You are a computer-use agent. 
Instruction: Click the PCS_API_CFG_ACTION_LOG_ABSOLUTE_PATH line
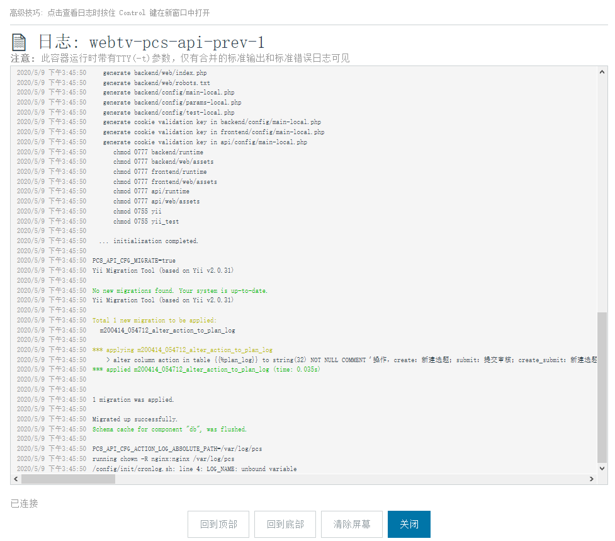177,449
